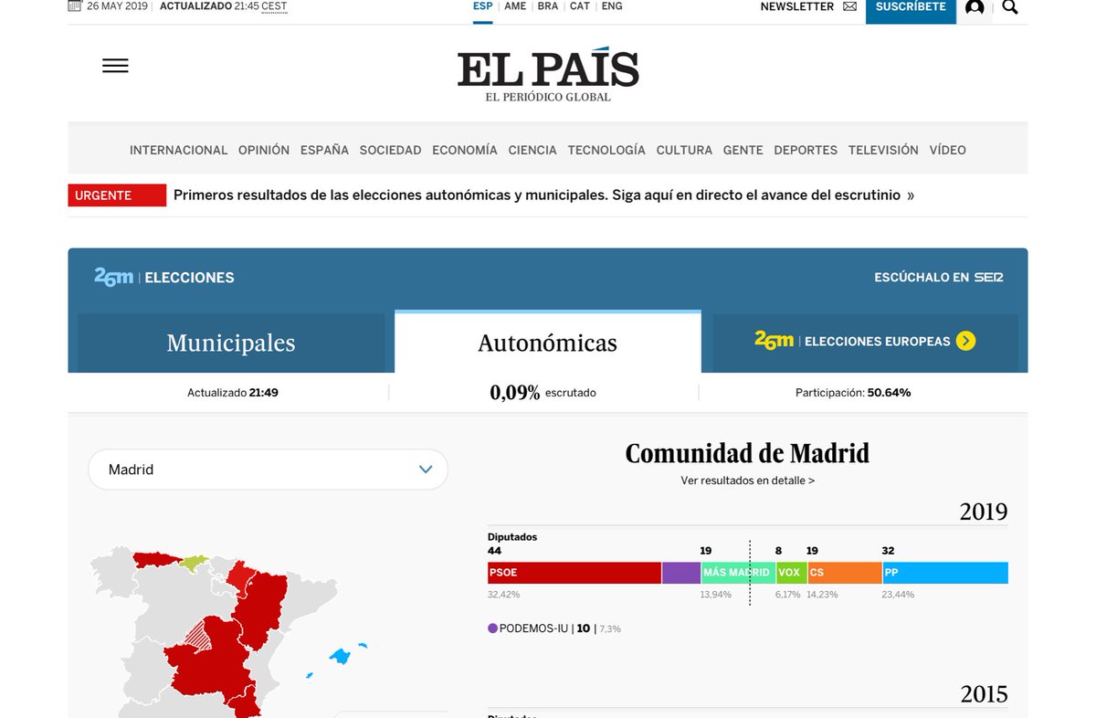Expand the Madrid region dropdown
The width and height of the screenshot is (1096, 718).
268,470
